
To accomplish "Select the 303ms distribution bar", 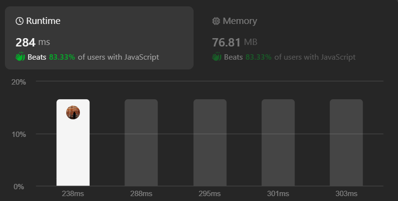I will click(x=346, y=142).
